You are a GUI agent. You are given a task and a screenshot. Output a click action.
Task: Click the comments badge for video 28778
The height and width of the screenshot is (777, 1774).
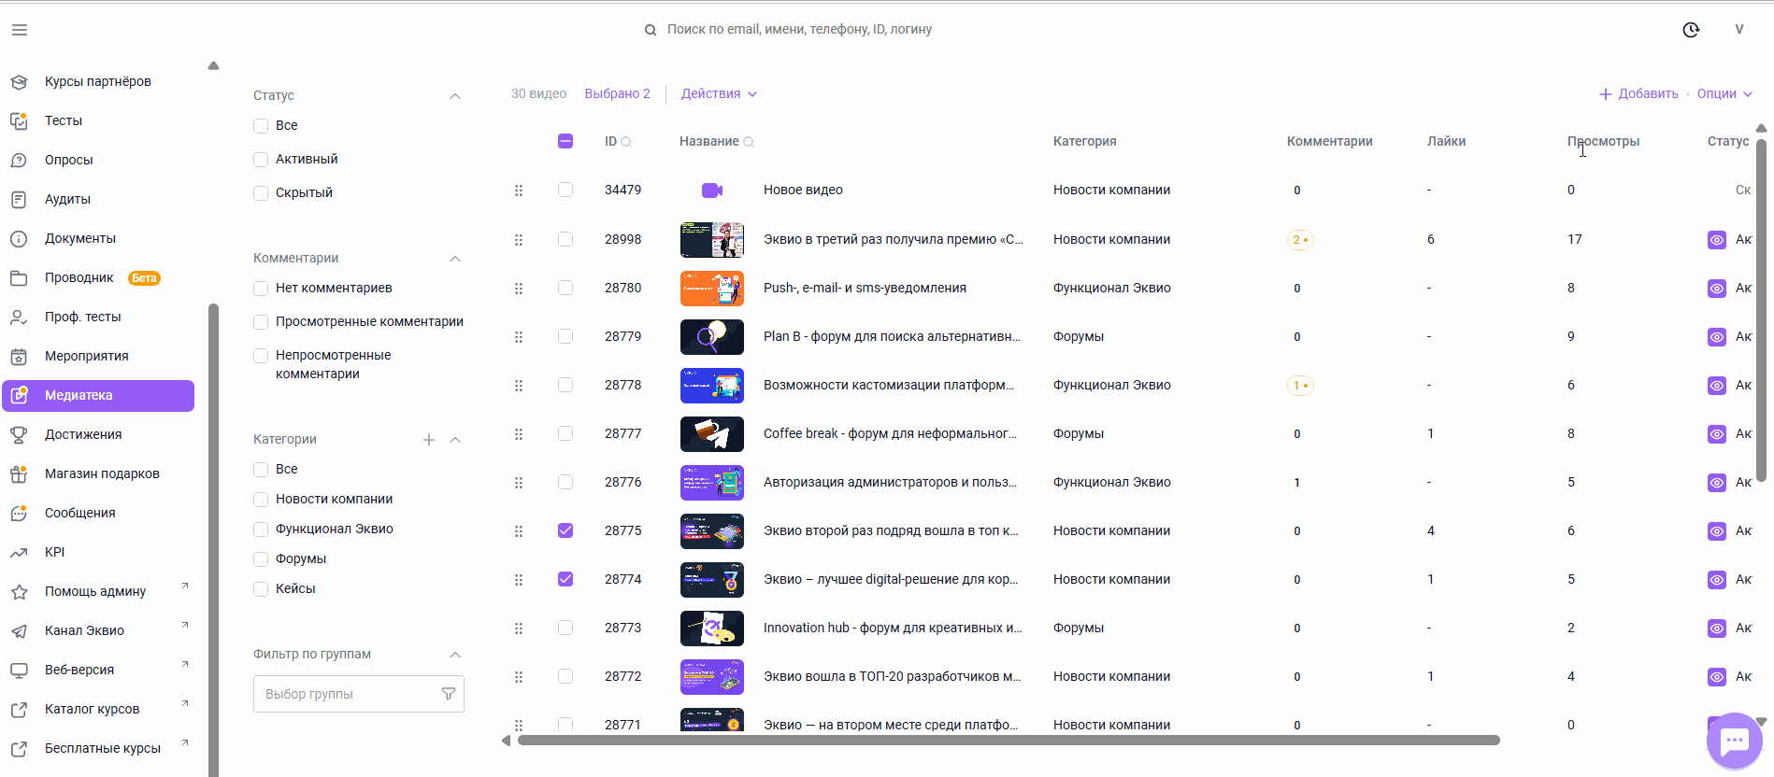[1300, 386]
